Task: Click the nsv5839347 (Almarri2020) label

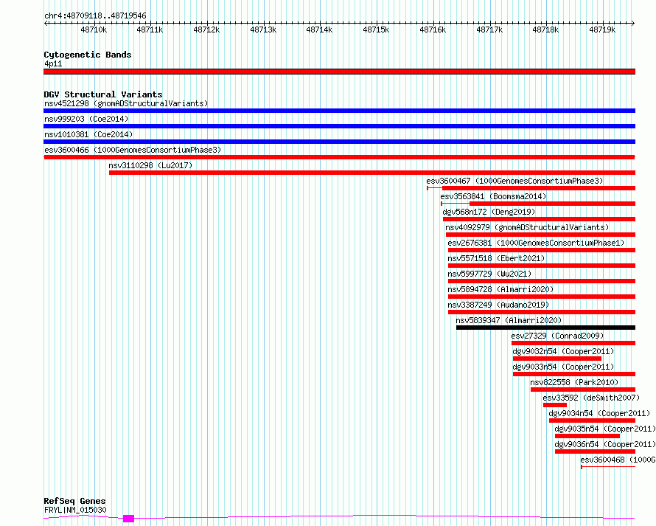Action: (x=509, y=320)
